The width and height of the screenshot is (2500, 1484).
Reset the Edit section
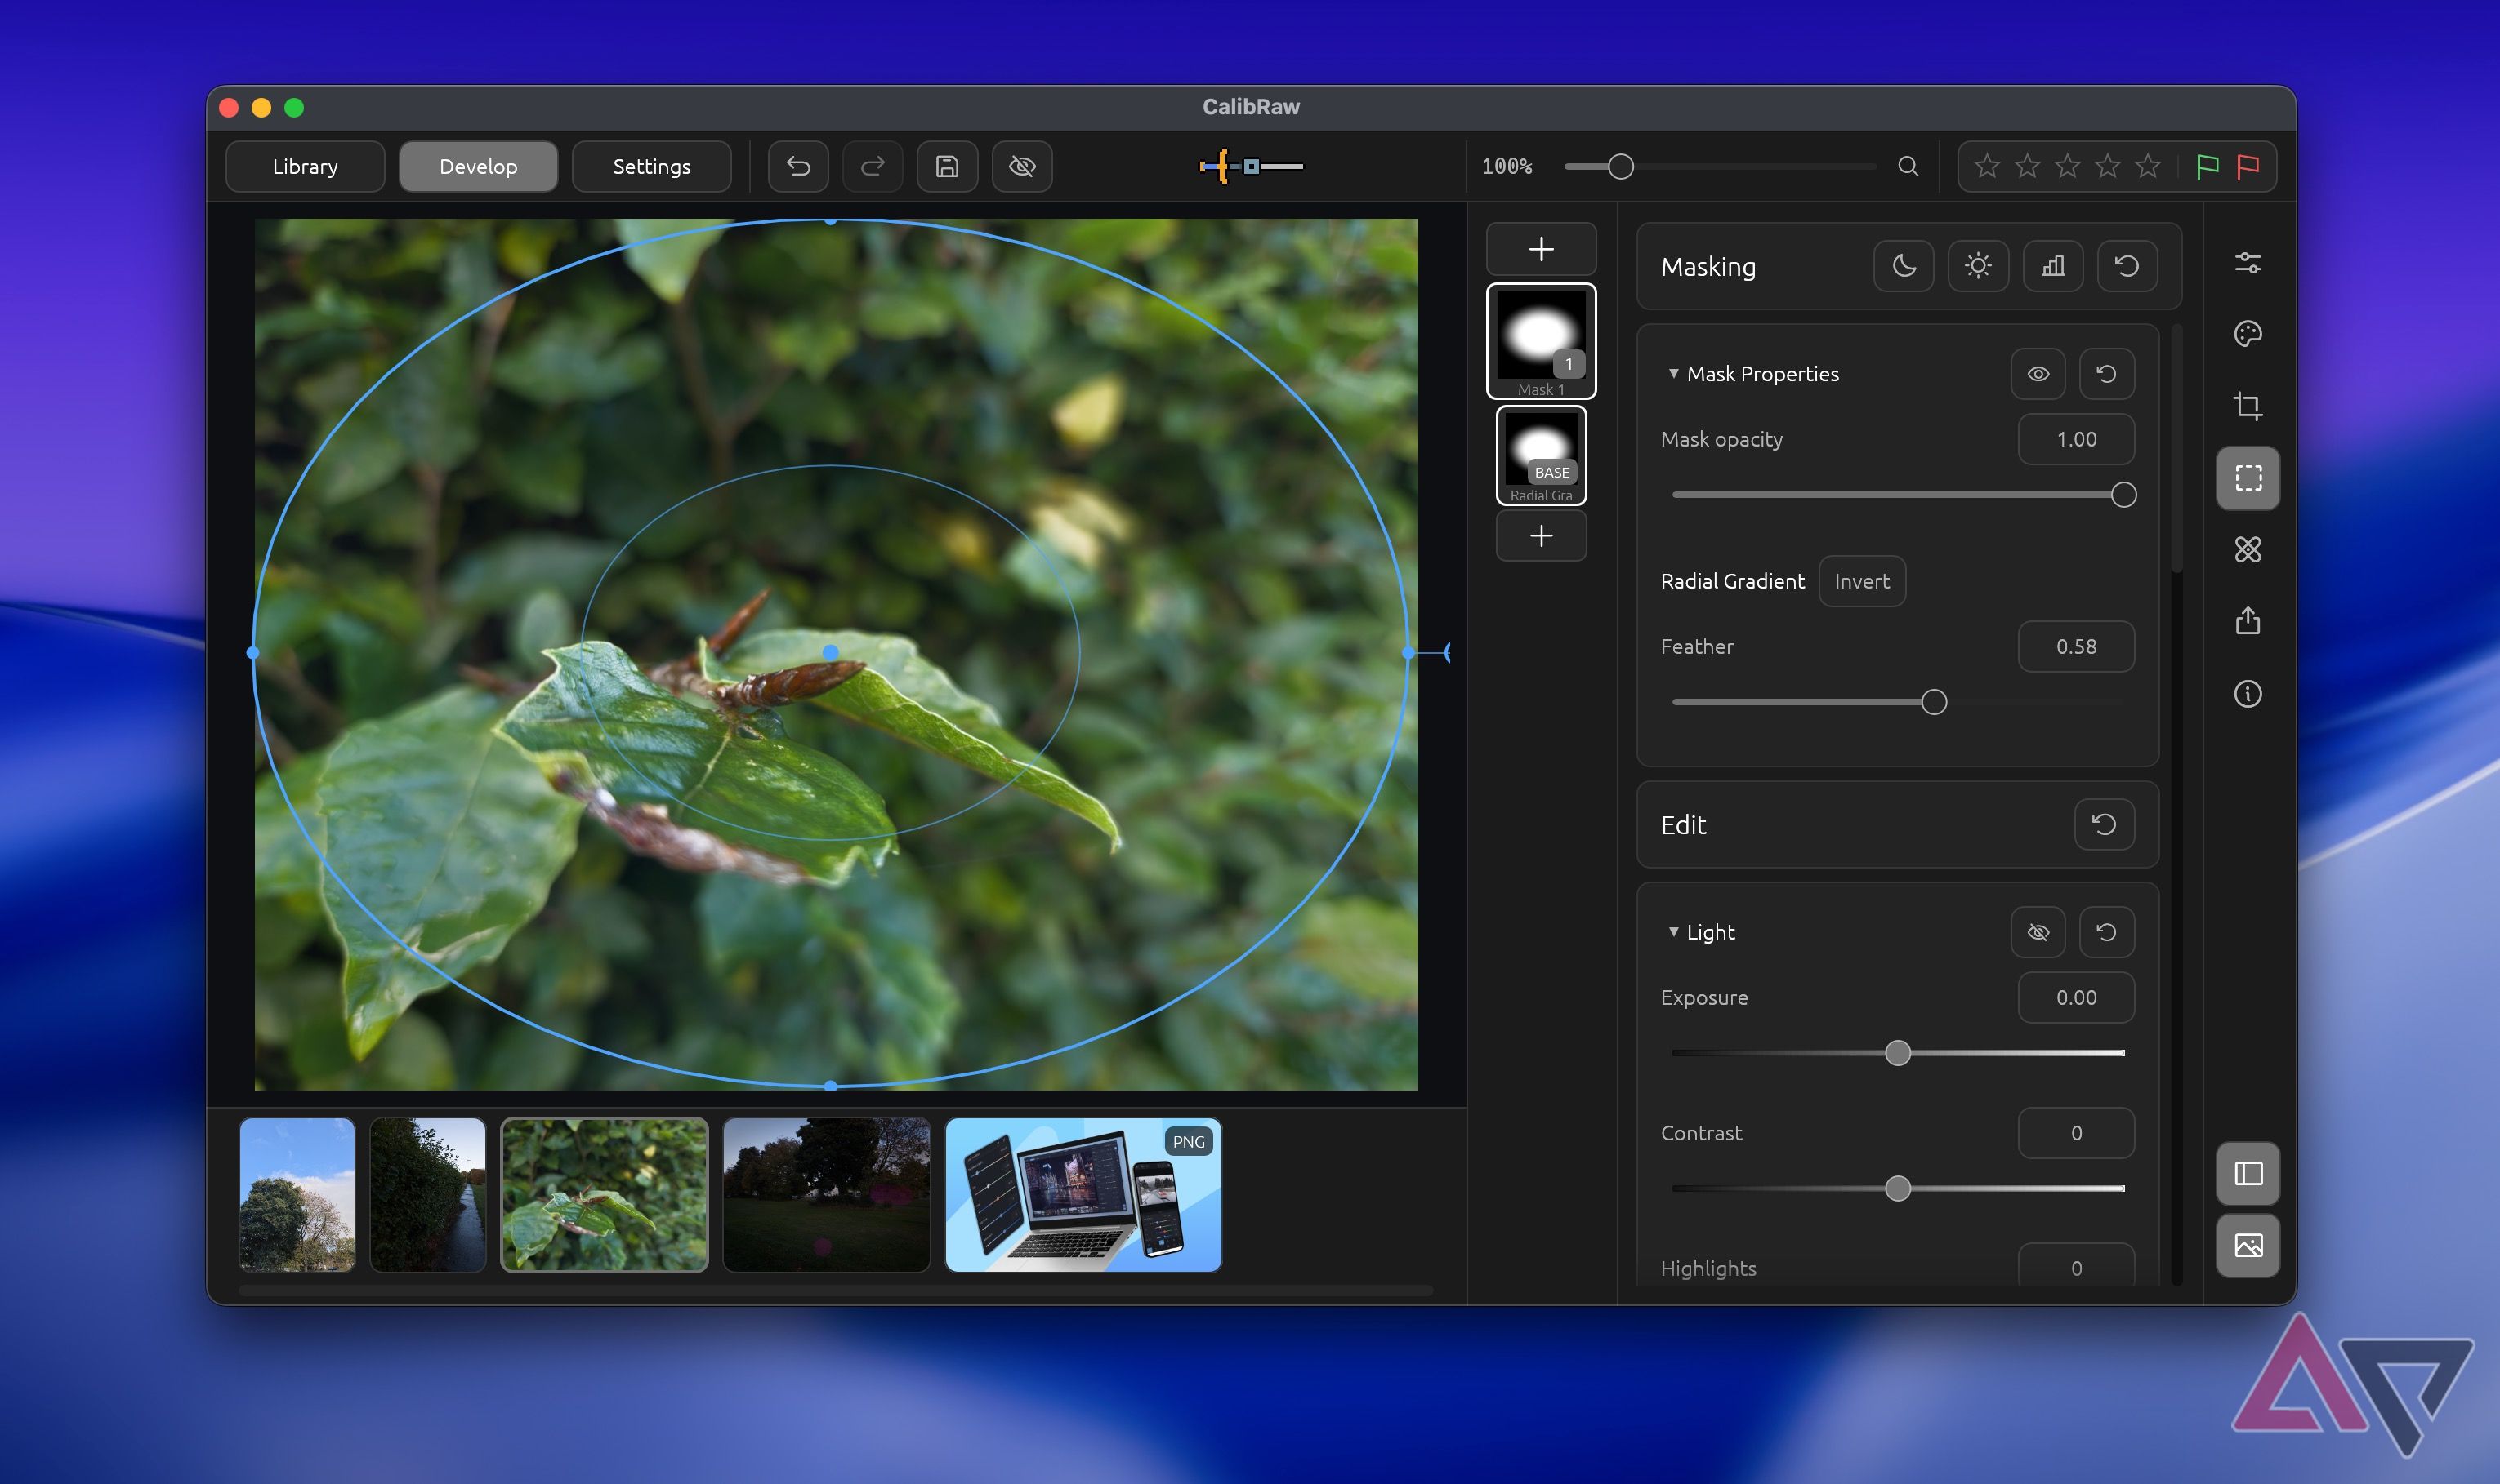coord(2104,824)
